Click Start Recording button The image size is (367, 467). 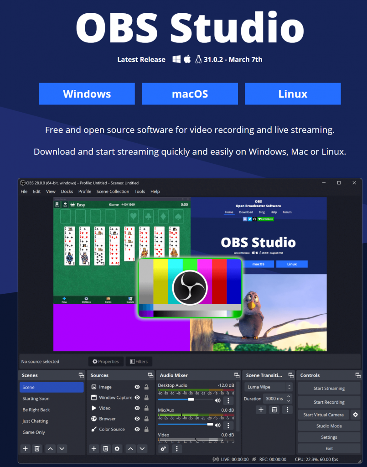coord(329,402)
